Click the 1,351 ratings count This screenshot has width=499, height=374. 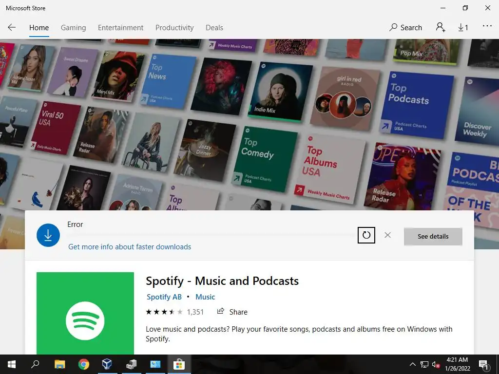coord(195,312)
